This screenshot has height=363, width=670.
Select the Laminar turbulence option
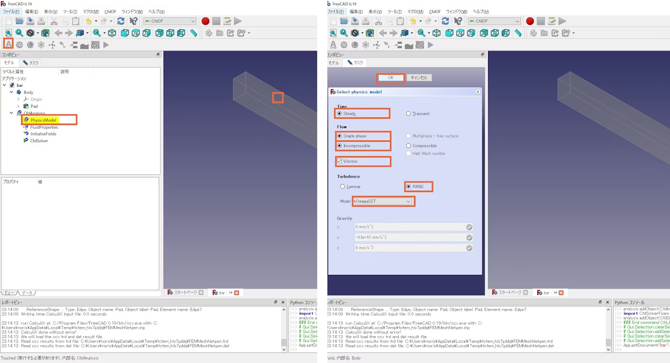pyautogui.click(x=342, y=187)
